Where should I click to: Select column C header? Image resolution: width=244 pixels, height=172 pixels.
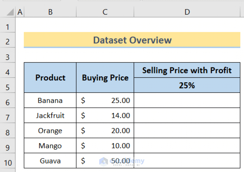coord(105,12)
